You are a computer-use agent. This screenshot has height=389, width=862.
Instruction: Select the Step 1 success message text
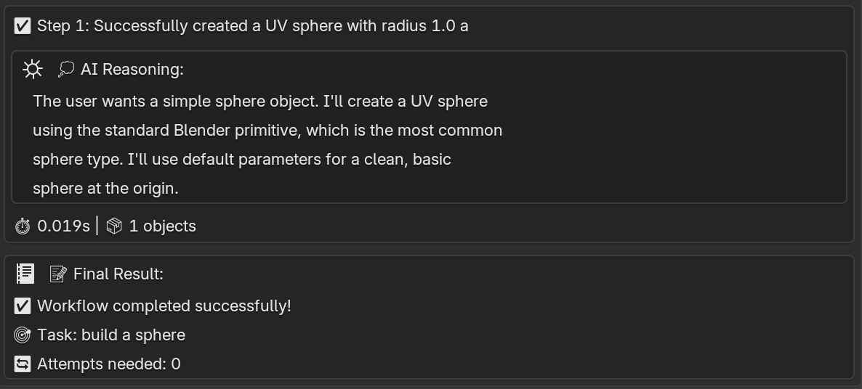(x=253, y=26)
